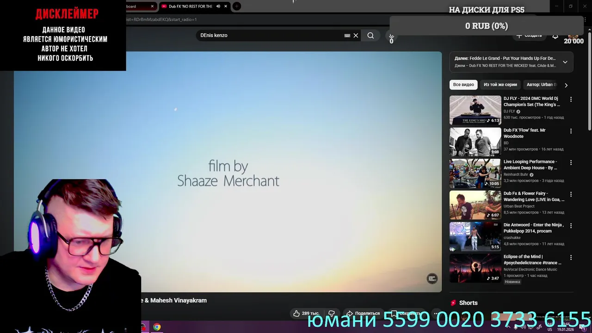Click the browser address bar URL
The image size is (592, 333).
click(161, 19)
